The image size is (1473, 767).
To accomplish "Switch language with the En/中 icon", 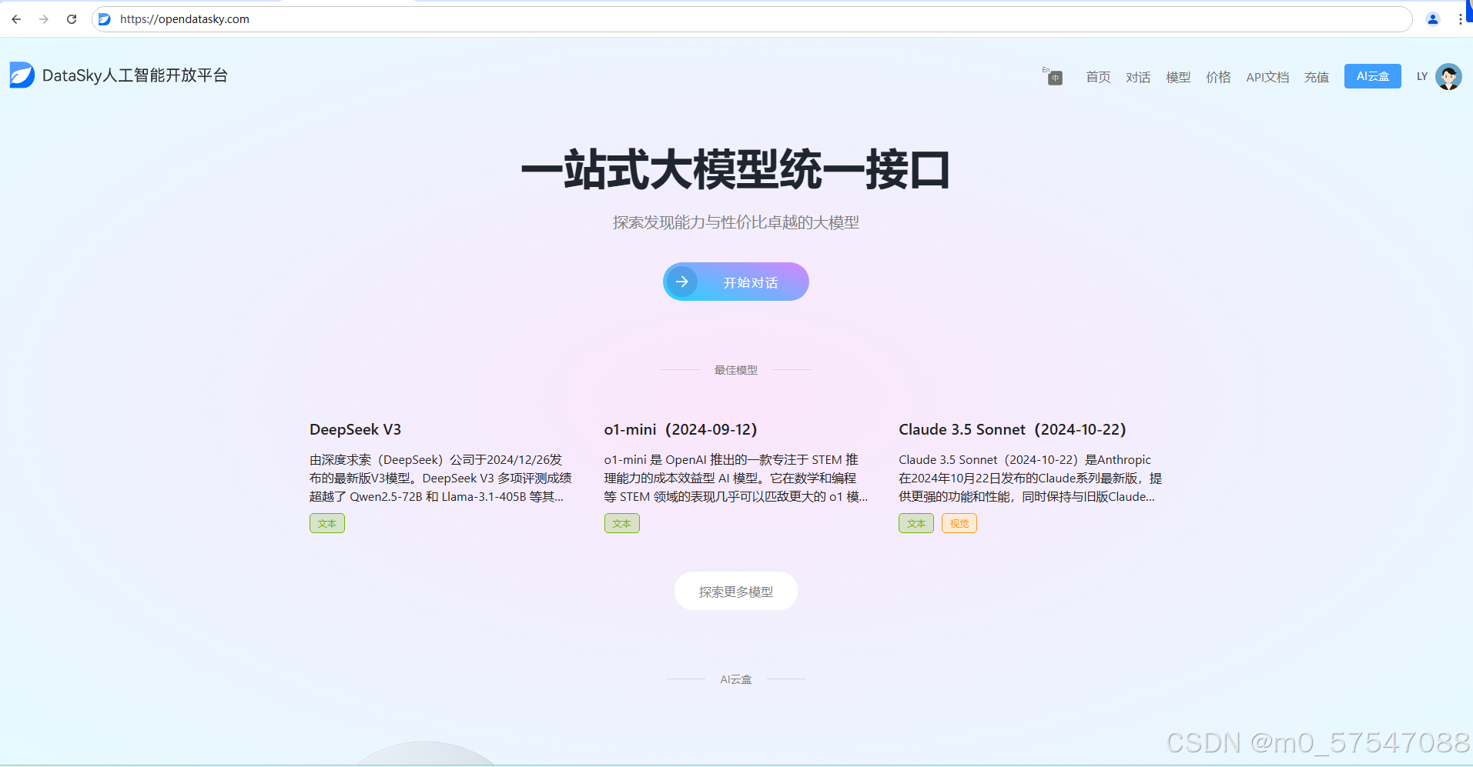I will point(1053,76).
